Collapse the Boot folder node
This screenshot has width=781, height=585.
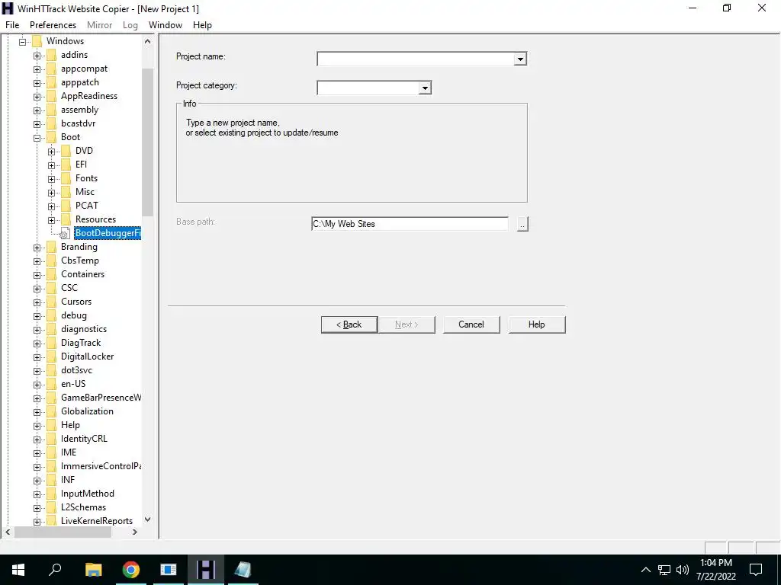pos(37,138)
